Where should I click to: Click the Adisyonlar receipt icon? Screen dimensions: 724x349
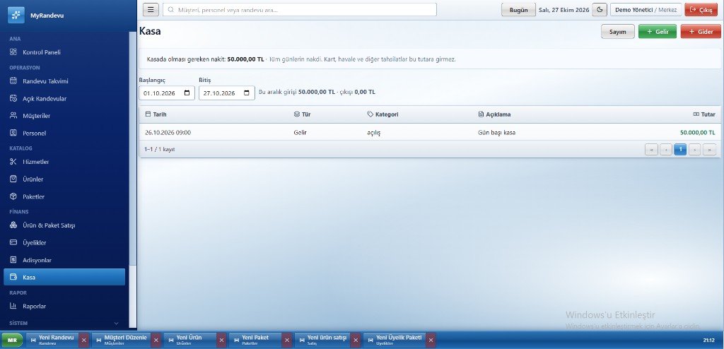pos(13,260)
